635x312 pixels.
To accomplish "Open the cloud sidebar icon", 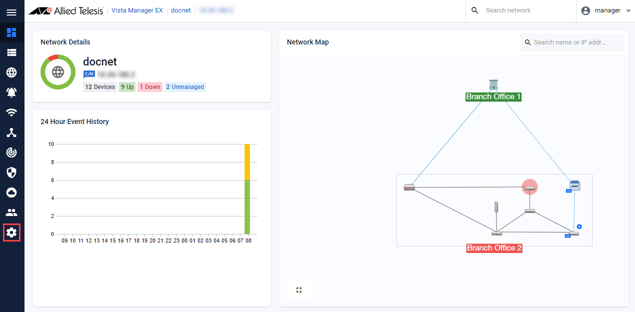I will (x=11, y=192).
